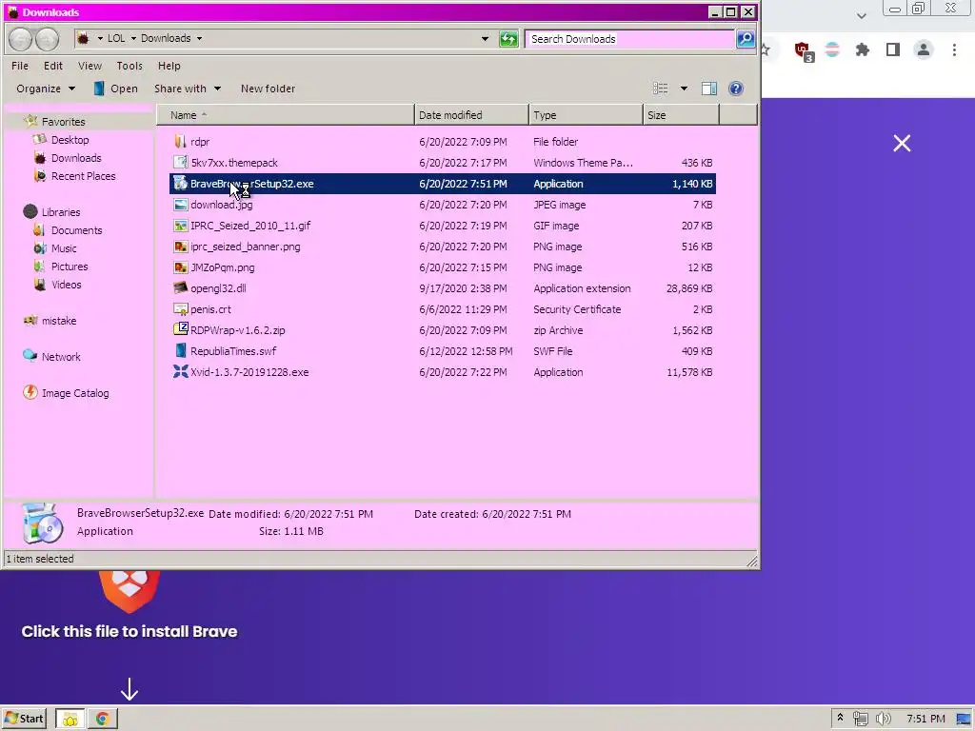This screenshot has height=731, width=975.
Task: Click the taskbar clock 7:51 PM
Action: (925, 720)
